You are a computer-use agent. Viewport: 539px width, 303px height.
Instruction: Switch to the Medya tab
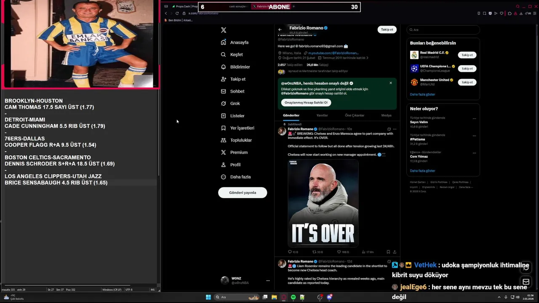[x=386, y=115]
